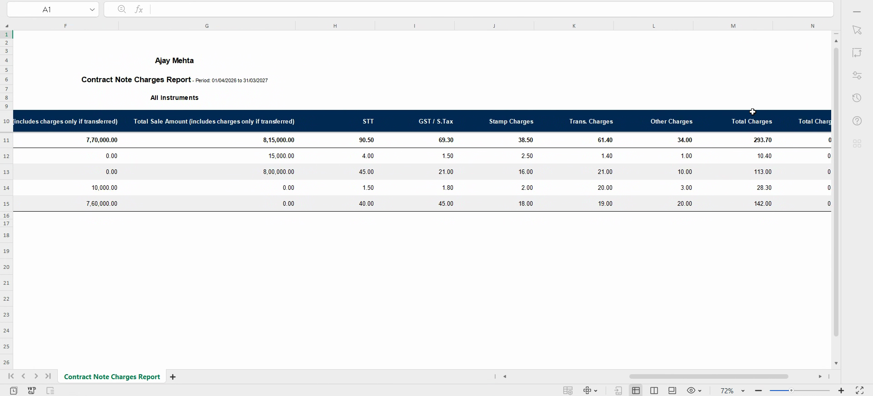
Task: Expand the Name Box dropdown arrow
Action: coord(92,10)
